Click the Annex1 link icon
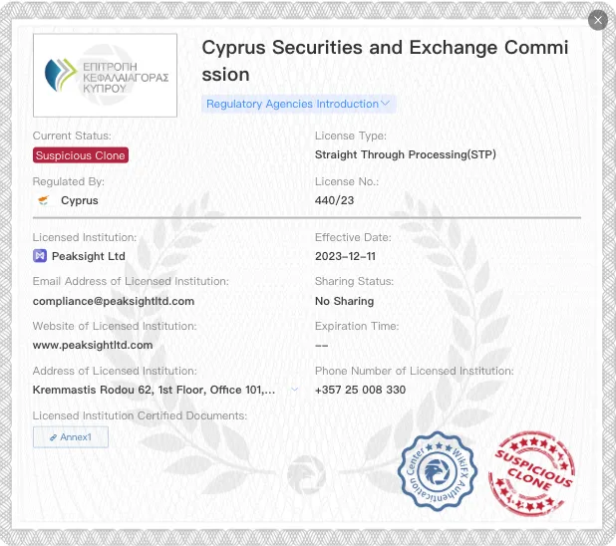The width and height of the screenshot is (616, 546). (53, 437)
